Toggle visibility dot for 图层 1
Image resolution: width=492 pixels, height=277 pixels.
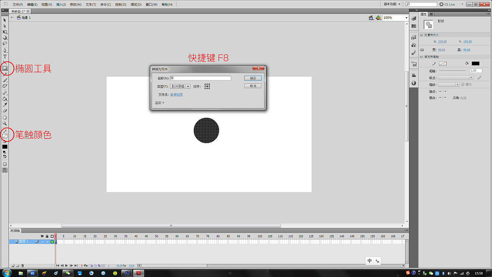tap(42, 242)
